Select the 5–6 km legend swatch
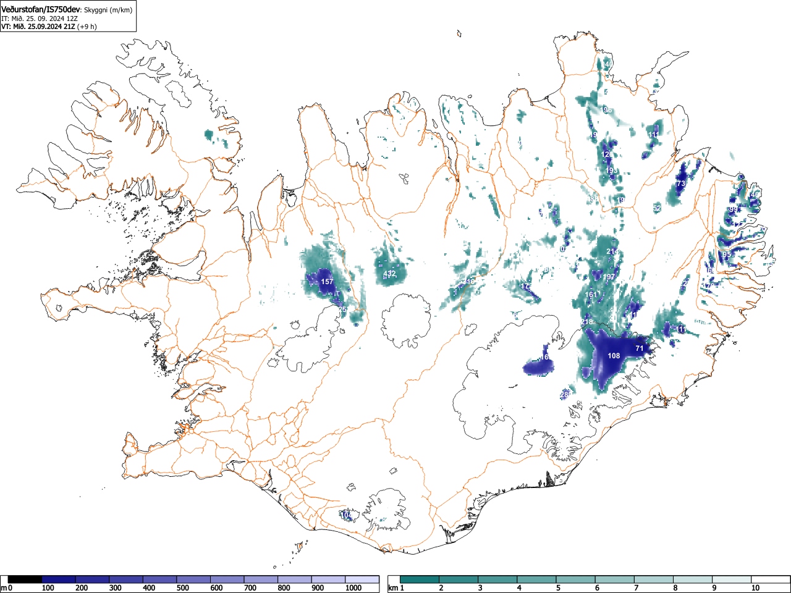 [x=576, y=579]
